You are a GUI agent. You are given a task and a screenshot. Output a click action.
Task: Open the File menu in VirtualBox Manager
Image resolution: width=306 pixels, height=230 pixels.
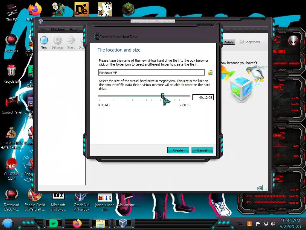tap(43, 30)
